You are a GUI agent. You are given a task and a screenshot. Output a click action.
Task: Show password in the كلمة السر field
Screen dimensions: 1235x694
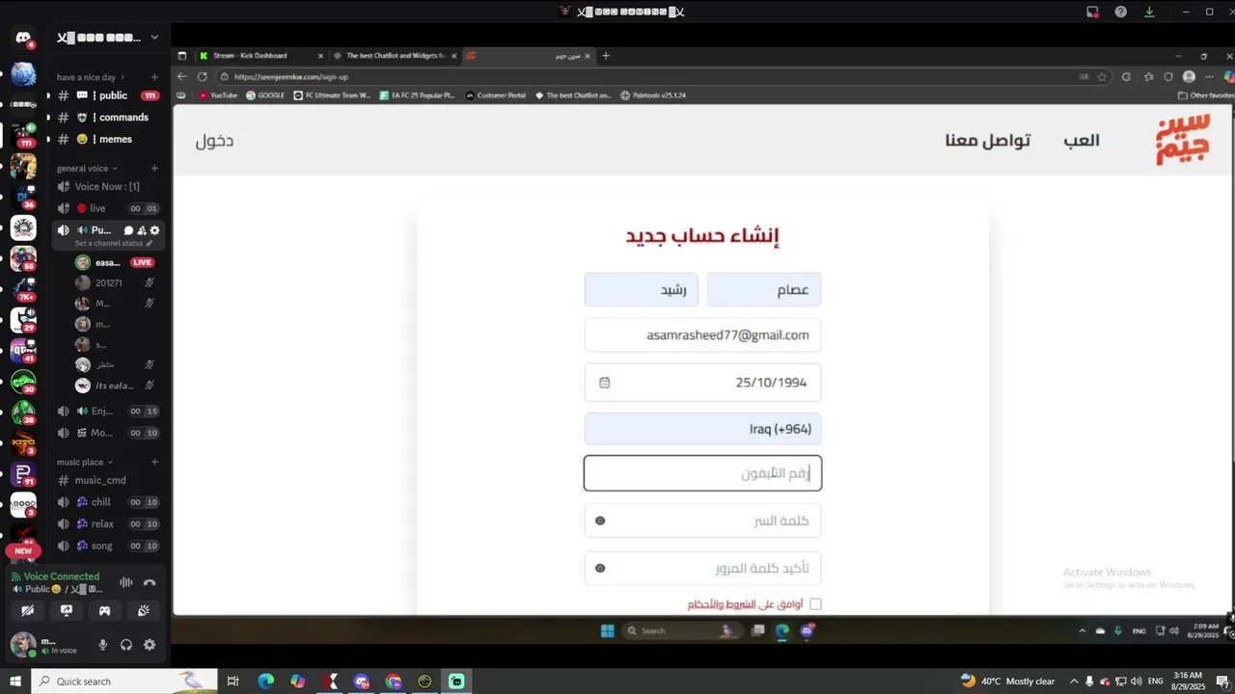600,520
